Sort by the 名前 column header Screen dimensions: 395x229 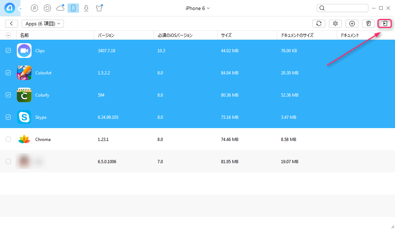click(x=24, y=35)
